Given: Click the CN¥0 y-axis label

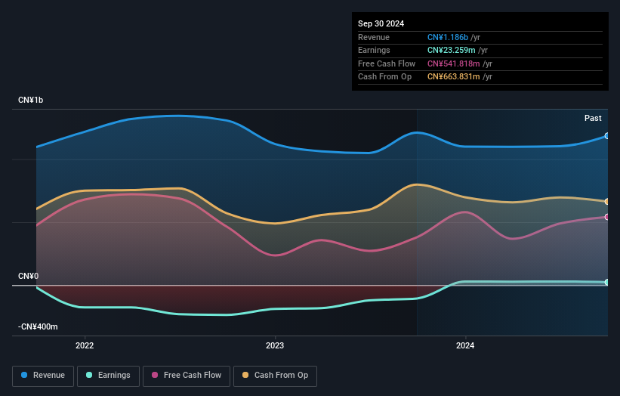Looking at the screenshot, I should [x=28, y=276].
